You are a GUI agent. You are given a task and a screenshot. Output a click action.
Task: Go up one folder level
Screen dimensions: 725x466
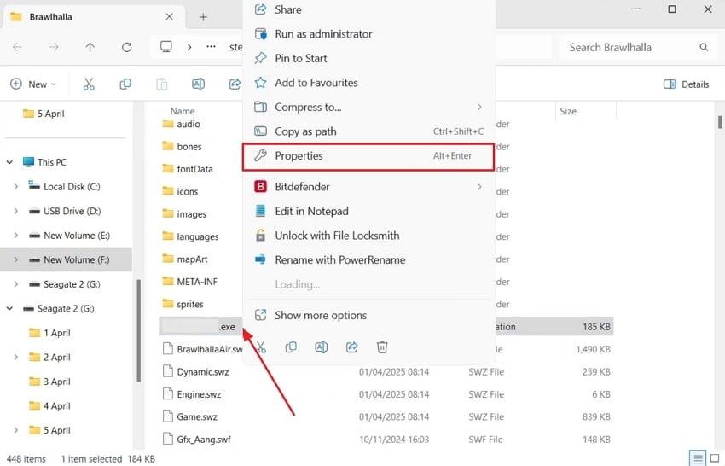pos(90,47)
